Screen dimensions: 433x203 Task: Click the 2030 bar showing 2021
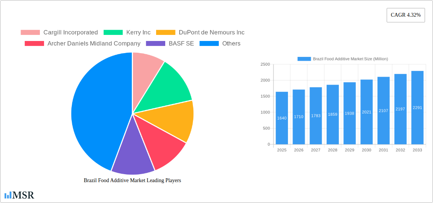pos(367,112)
